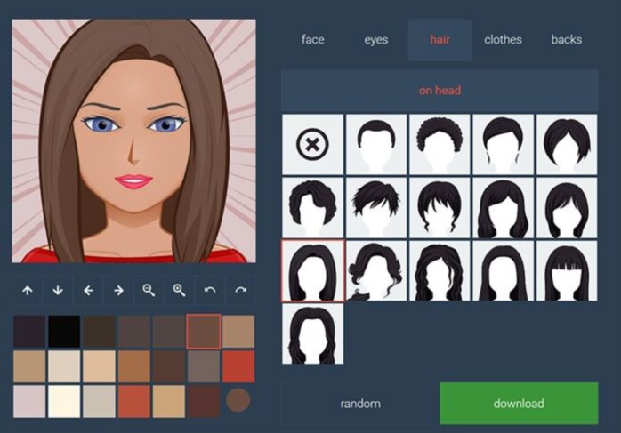This screenshot has width=621, height=433.
Task: Open the backs tab
Action: (x=567, y=40)
